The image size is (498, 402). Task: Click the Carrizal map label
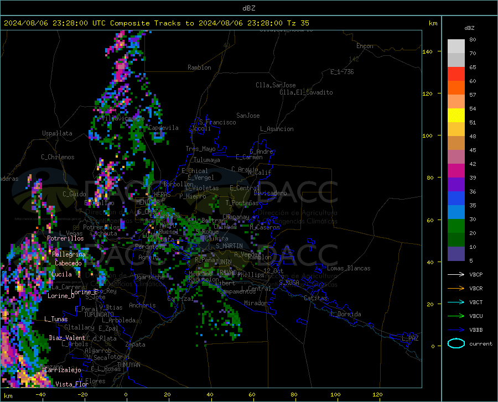point(180,299)
